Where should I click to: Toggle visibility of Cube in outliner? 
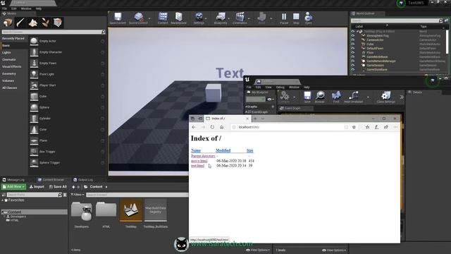coord(353,44)
